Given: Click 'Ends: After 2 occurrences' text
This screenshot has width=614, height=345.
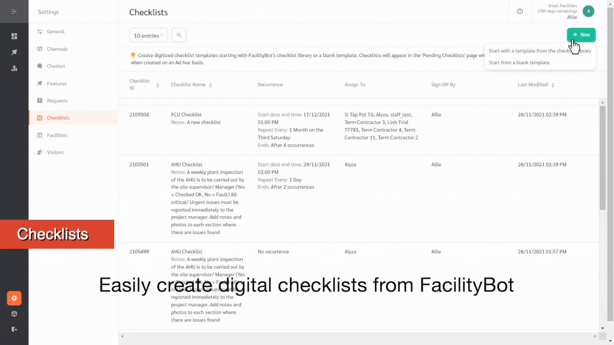Looking at the screenshot, I should pyautogui.click(x=286, y=187).
